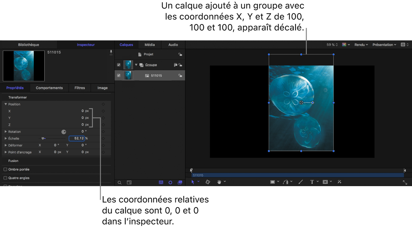
Task: Click the pin icon in Inspector preview
Action: tap(111, 52)
